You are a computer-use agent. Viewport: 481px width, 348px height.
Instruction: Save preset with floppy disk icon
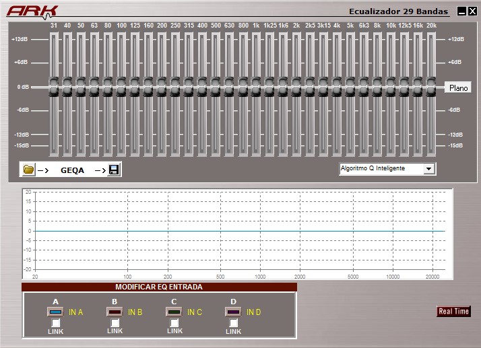point(114,170)
